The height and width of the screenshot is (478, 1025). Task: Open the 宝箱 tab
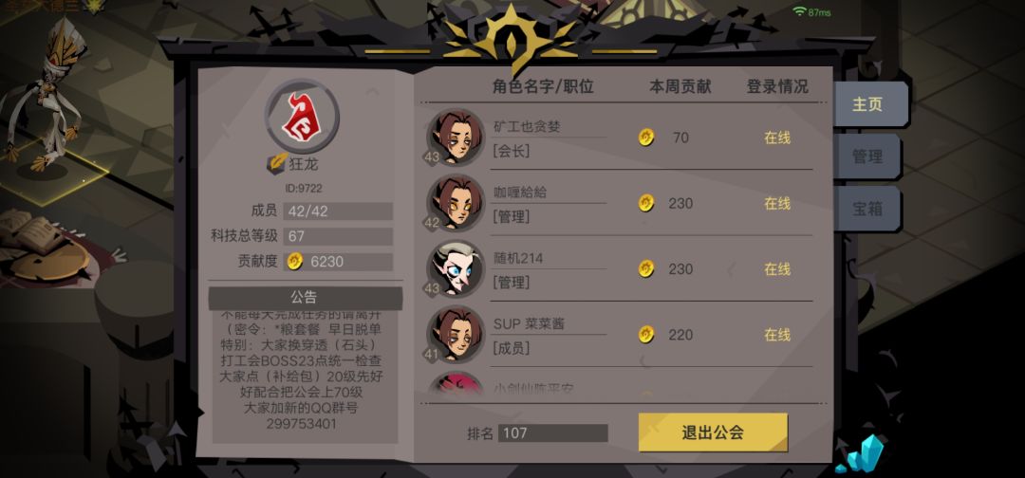pyautogui.click(x=867, y=209)
